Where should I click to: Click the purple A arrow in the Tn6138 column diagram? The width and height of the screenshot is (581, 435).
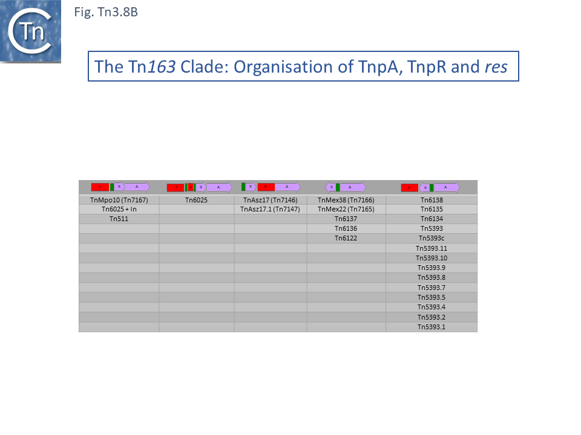tap(447, 187)
